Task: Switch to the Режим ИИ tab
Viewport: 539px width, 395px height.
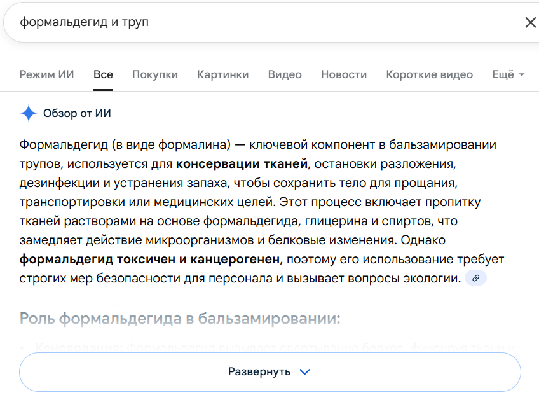Action: pos(46,74)
